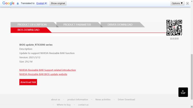Image resolution: width=193 pixels, height=108 pixels.
Task: Switch to the Product Description tab
Action: click(x=32, y=24)
